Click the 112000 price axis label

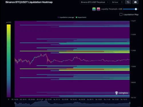coord(133,51)
